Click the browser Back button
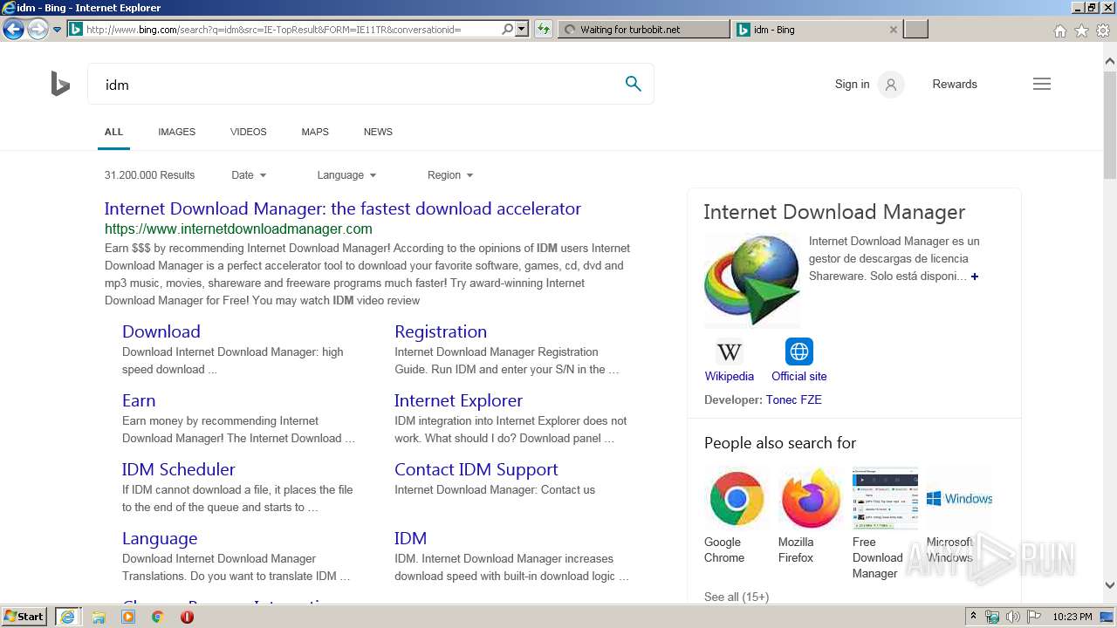Screen dimensions: 1117x628 (12, 30)
